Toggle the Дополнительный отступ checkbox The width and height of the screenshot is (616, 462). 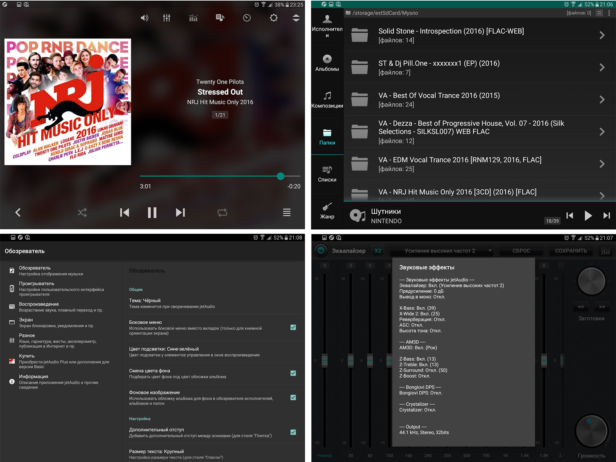pyautogui.click(x=293, y=432)
